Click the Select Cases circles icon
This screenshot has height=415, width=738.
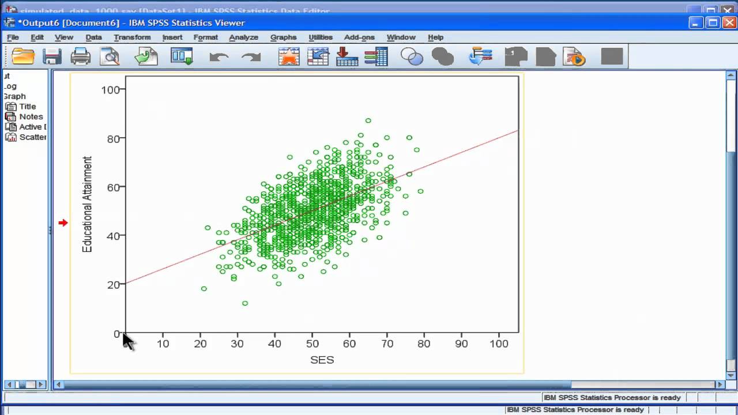coord(412,56)
